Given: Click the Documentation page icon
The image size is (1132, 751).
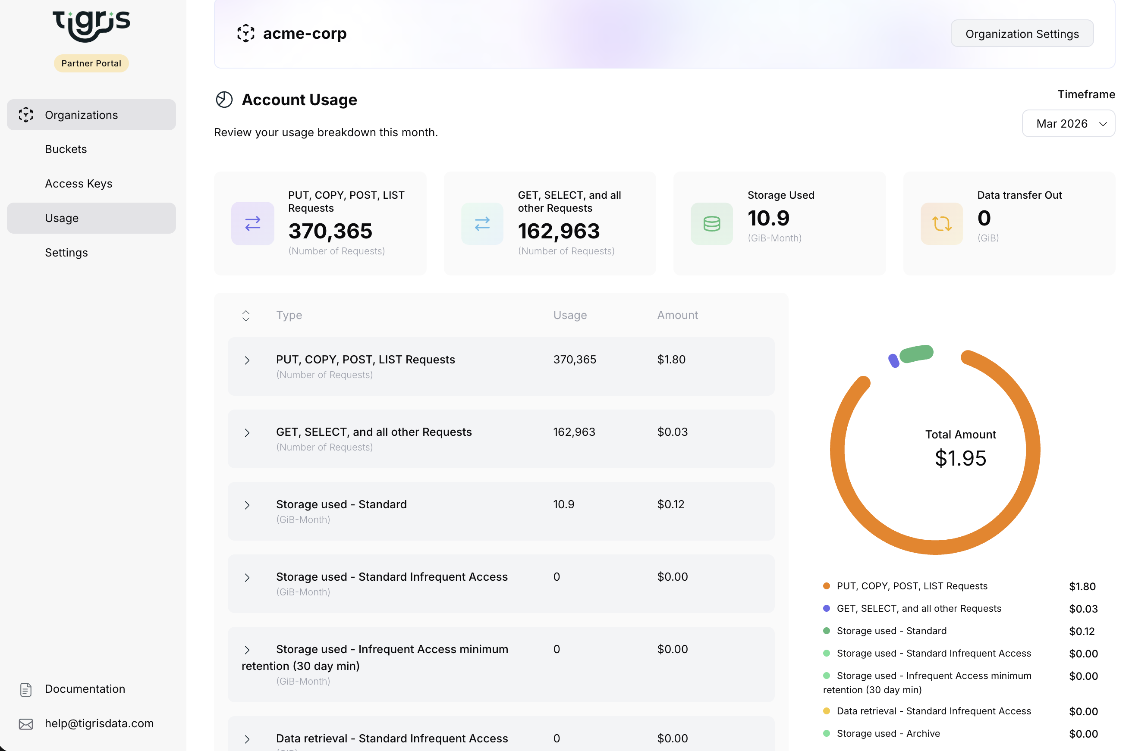Looking at the screenshot, I should coord(26,689).
